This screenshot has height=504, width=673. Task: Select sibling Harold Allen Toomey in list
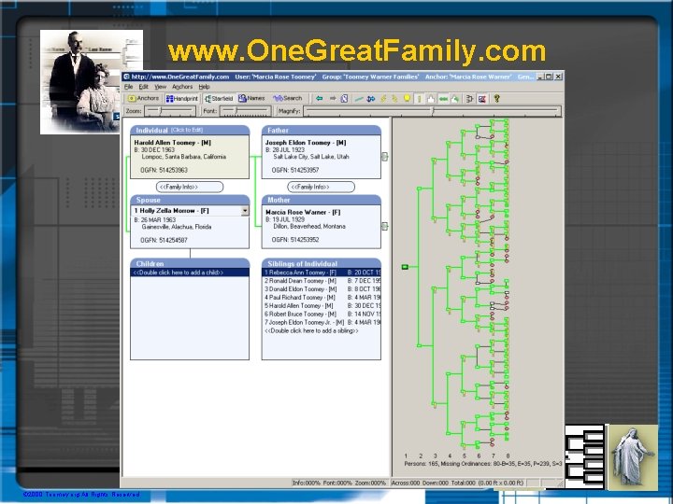(321, 305)
